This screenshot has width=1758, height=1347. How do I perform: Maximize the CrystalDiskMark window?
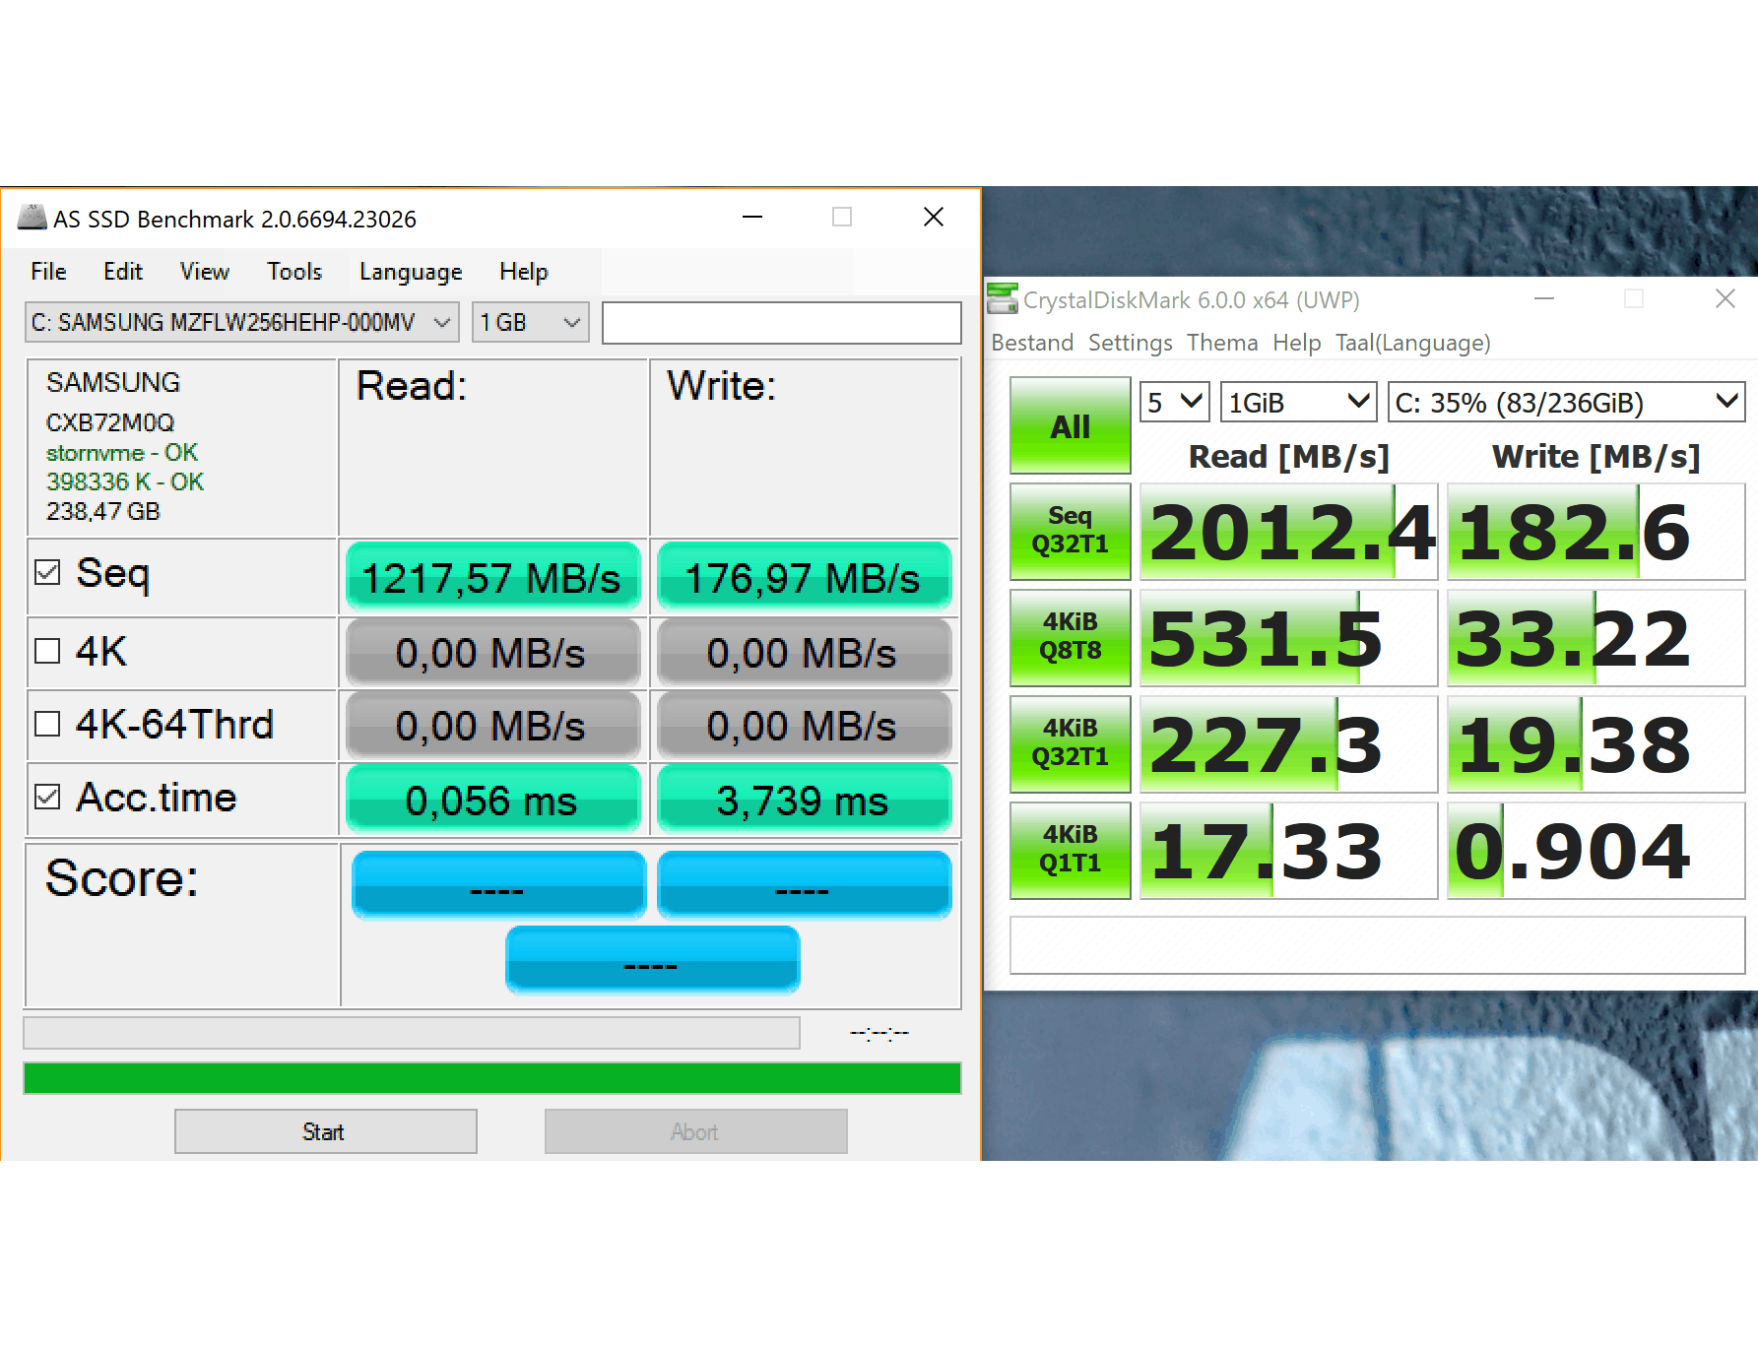pyautogui.click(x=1634, y=299)
